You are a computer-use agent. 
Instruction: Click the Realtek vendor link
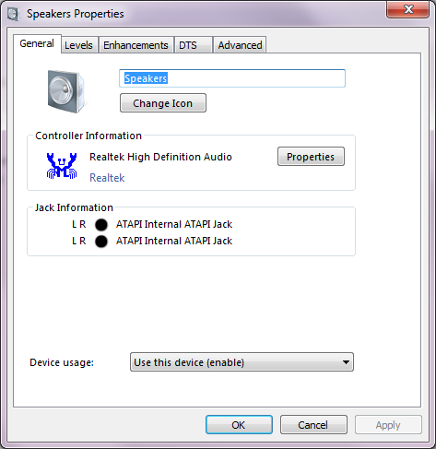(x=107, y=178)
